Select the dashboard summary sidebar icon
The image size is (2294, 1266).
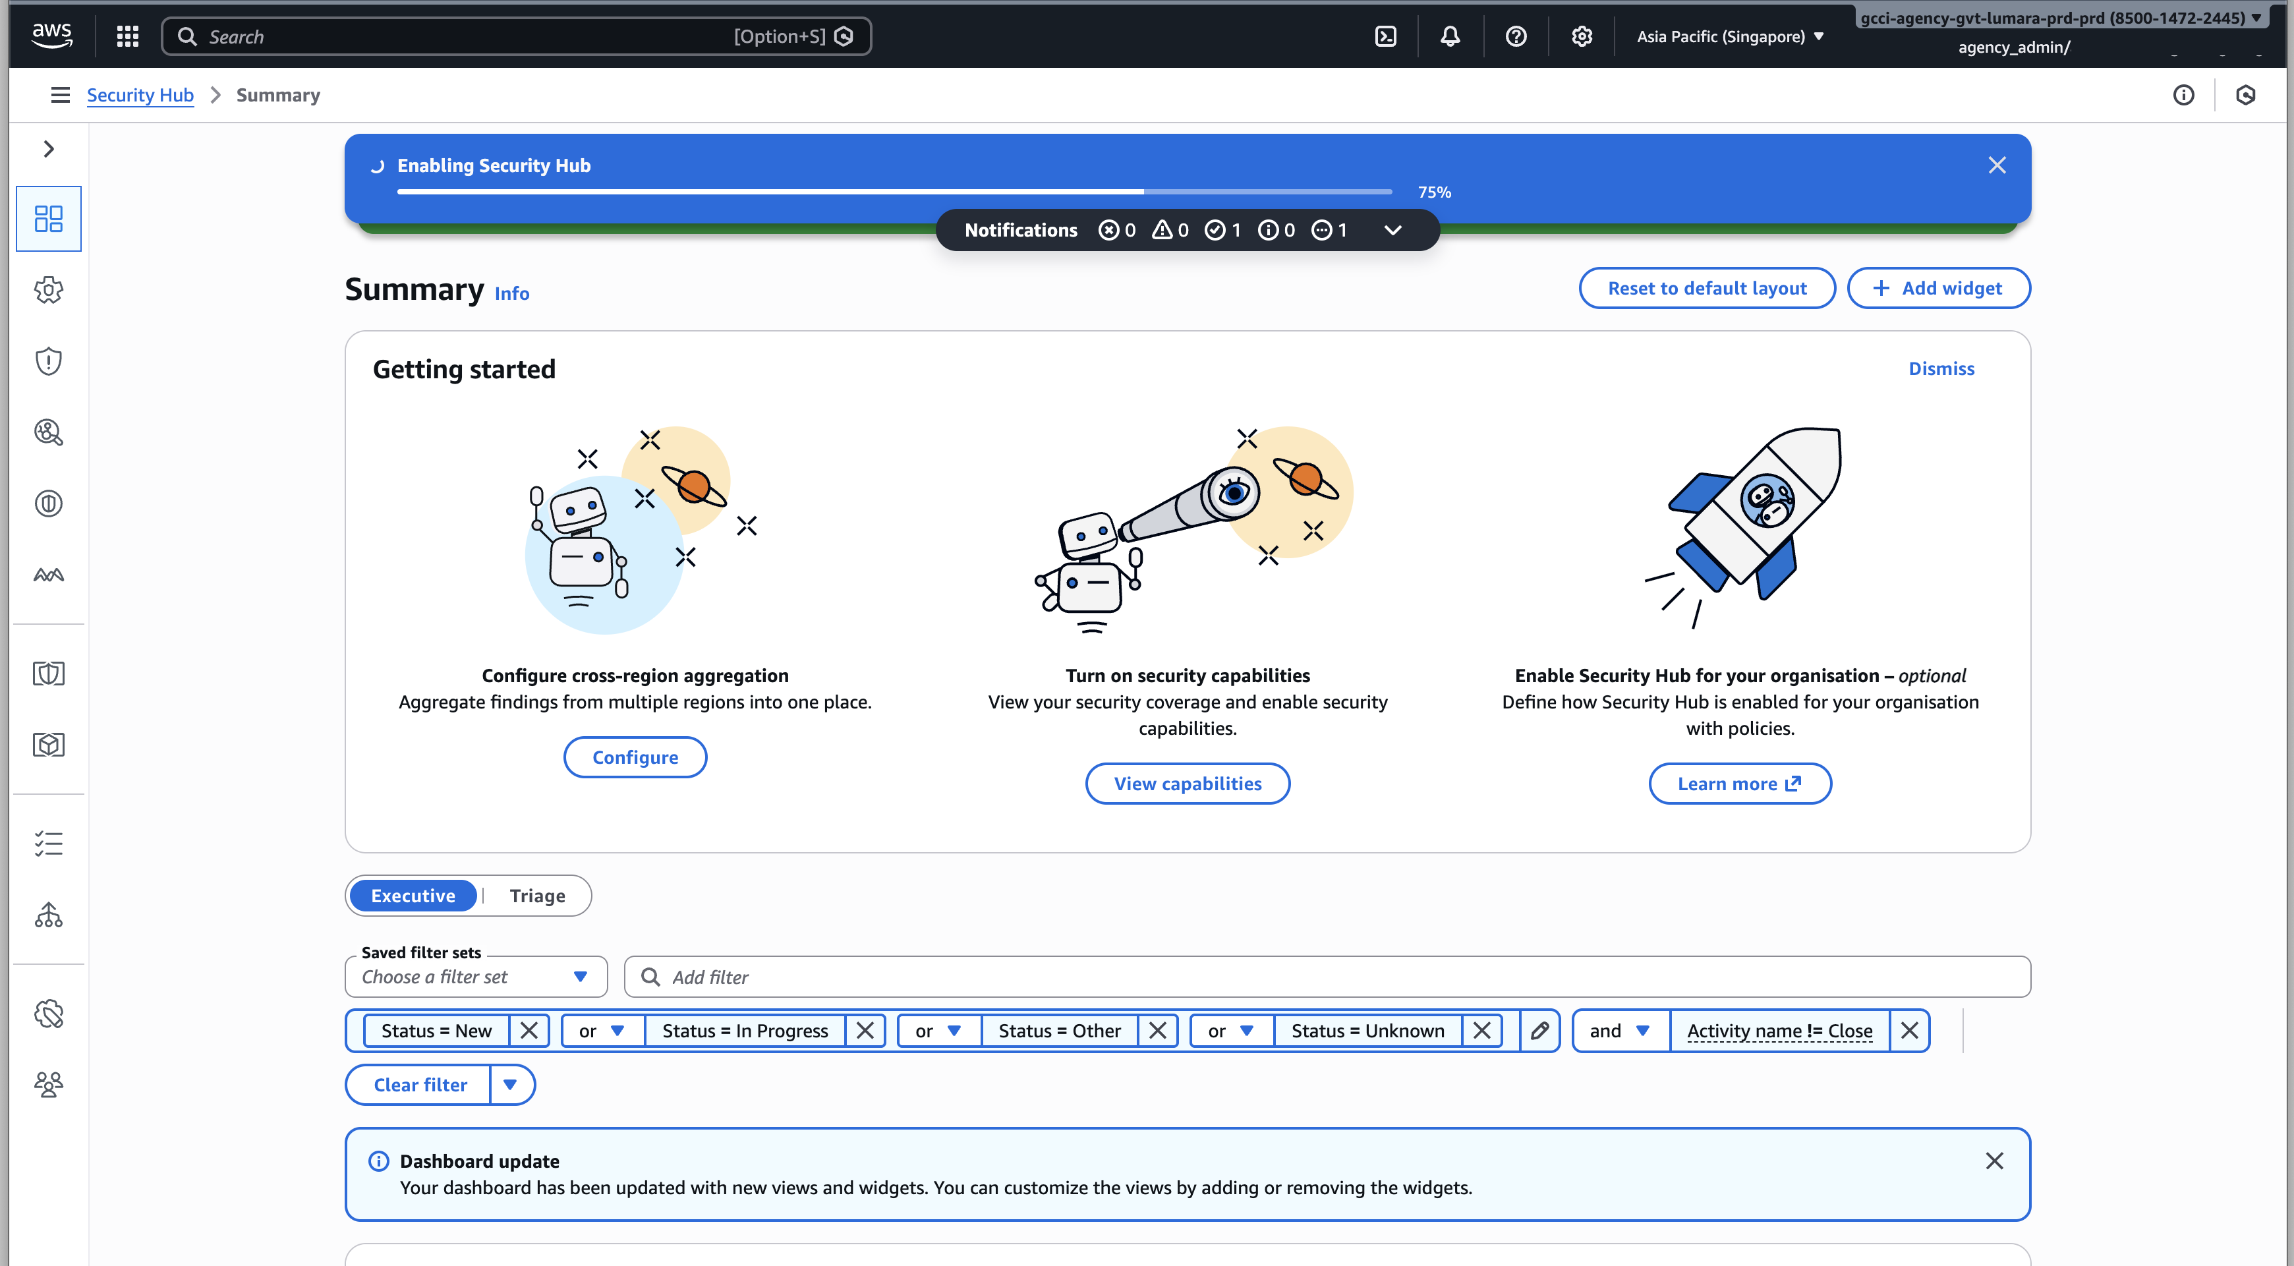(48, 219)
